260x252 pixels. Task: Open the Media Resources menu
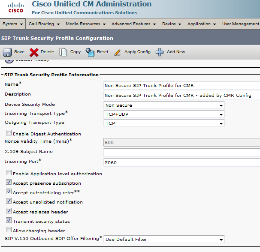click(85, 24)
